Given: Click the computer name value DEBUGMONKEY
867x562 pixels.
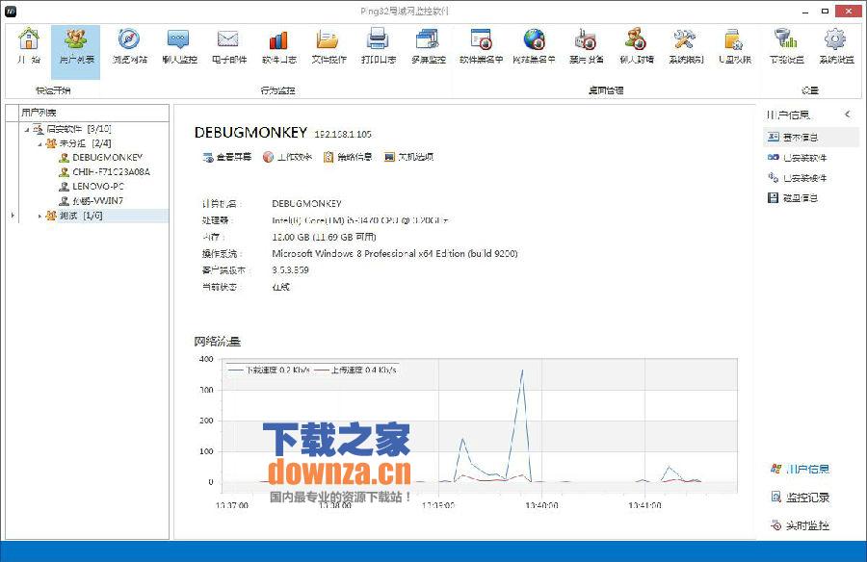Looking at the screenshot, I should 307,203.
